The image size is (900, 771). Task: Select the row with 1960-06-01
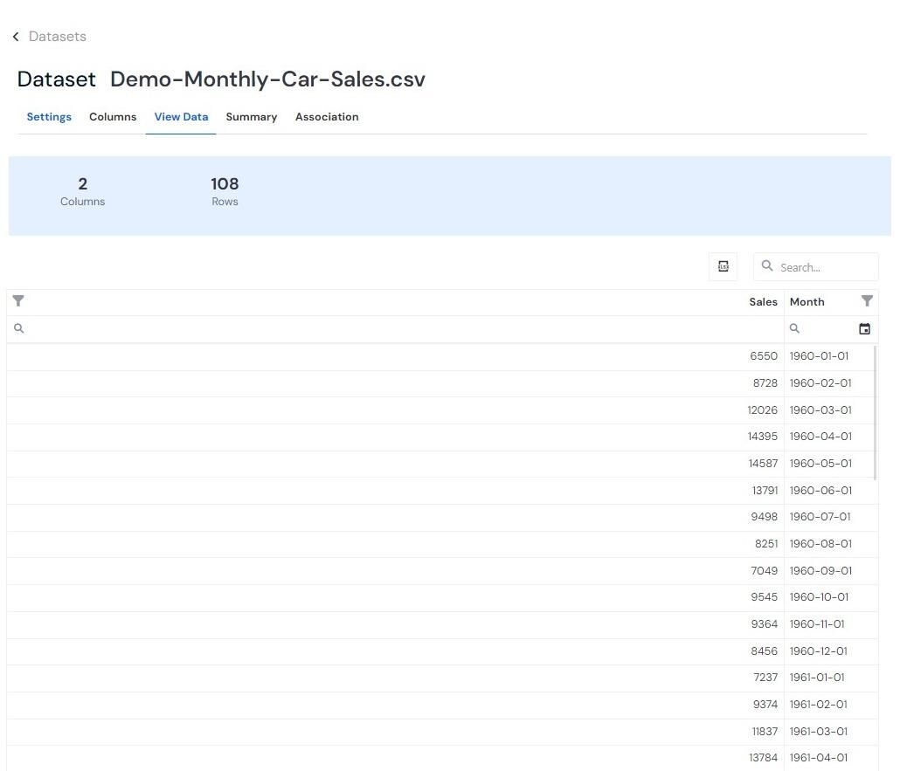click(x=442, y=491)
